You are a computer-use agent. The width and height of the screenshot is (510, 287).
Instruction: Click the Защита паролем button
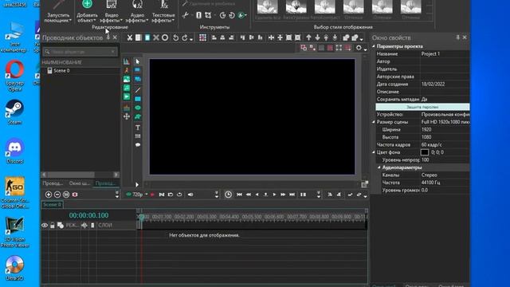[422, 107]
